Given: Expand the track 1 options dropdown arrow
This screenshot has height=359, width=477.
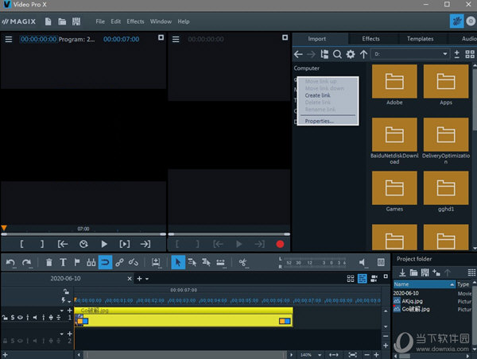Looking at the screenshot, I should (x=62, y=311).
